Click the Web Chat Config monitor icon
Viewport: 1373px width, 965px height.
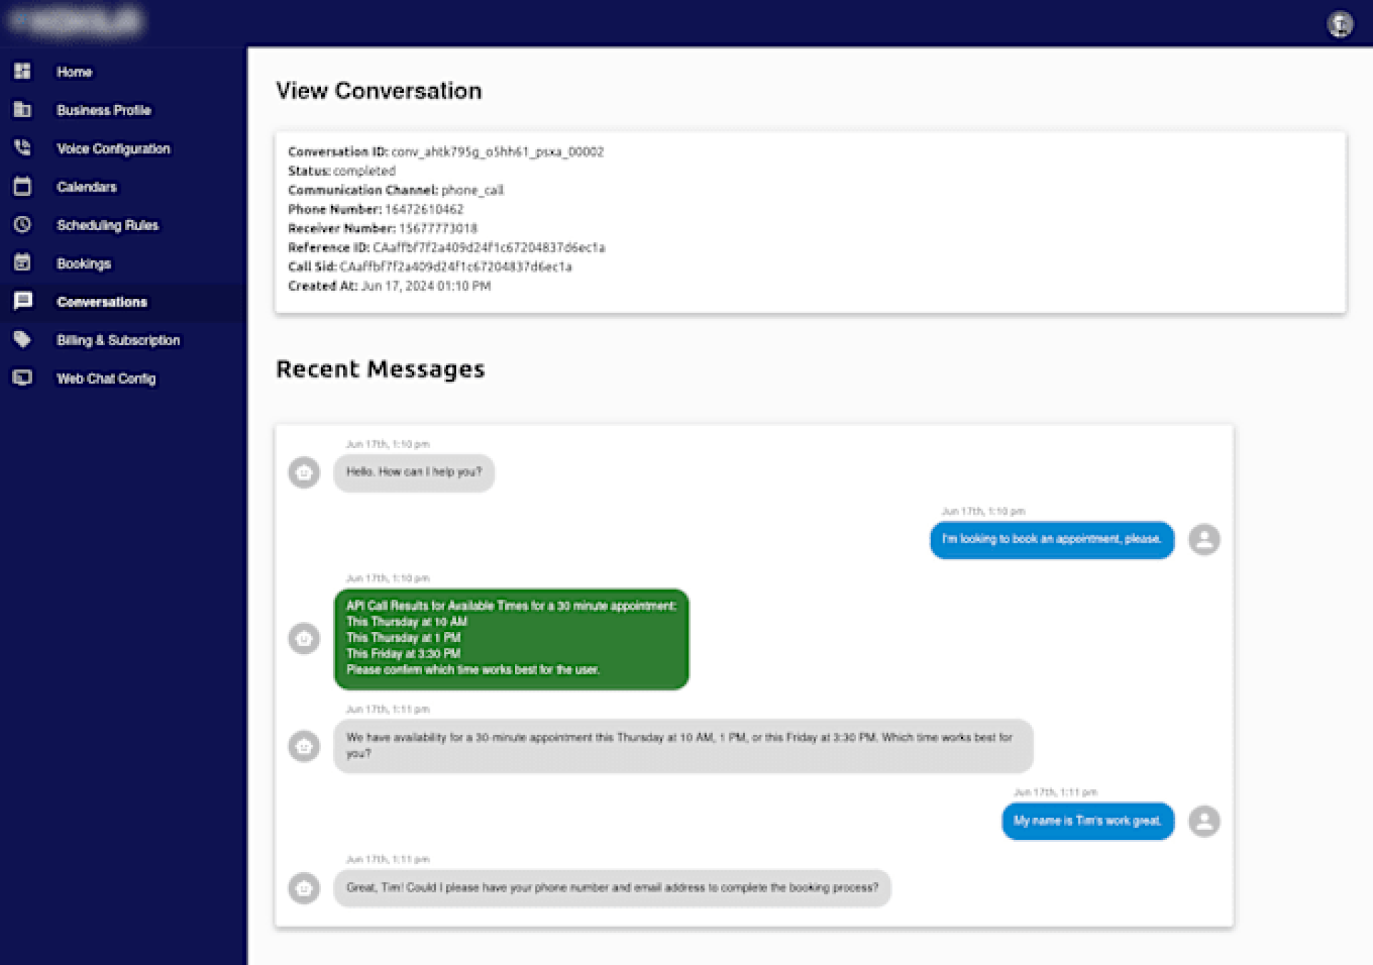(22, 377)
